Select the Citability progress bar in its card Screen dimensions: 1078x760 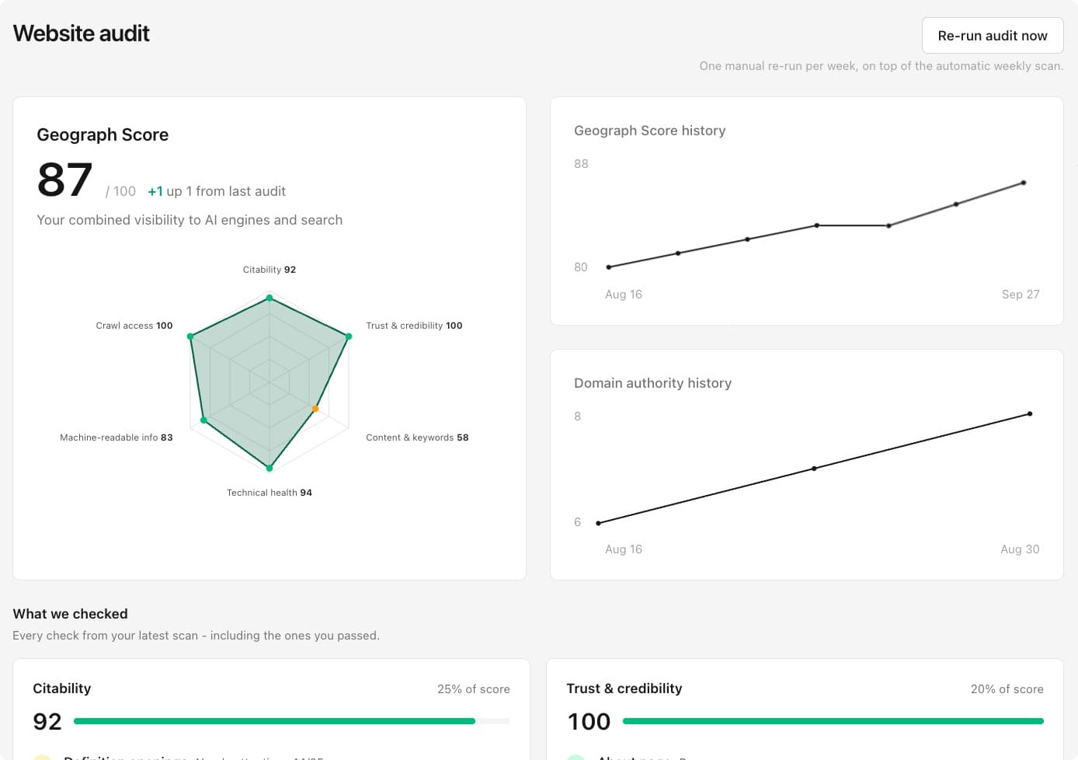pos(291,721)
